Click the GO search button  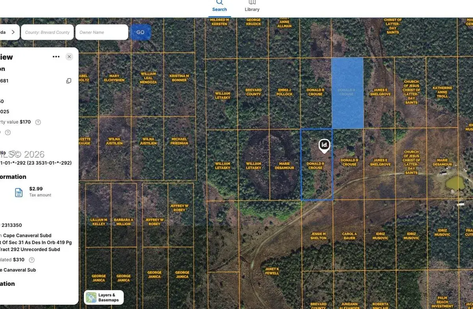140,32
